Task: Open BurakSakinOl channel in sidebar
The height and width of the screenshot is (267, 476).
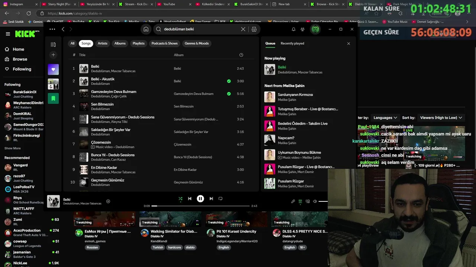Action: click(x=24, y=94)
